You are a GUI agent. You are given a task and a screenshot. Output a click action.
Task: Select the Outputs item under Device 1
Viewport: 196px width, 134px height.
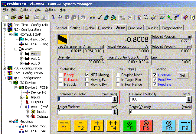(37, 102)
